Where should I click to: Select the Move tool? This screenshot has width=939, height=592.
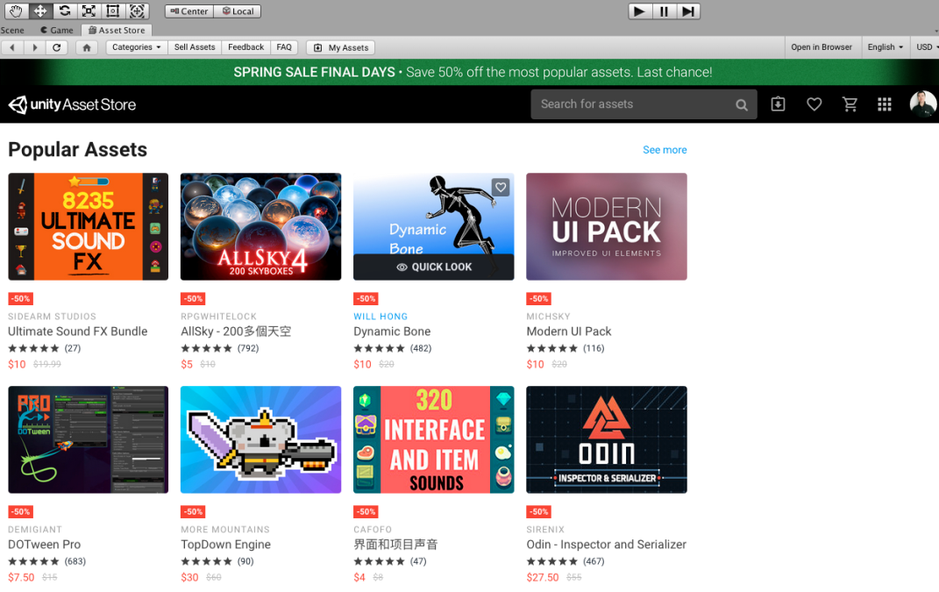(40, 11)
